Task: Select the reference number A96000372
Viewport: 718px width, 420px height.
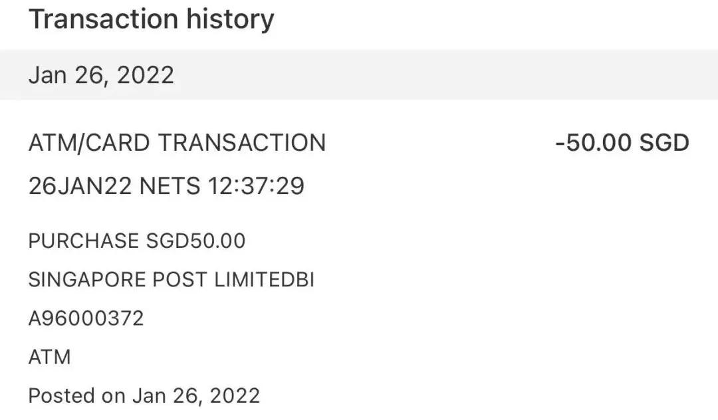Action: [x=86, y=319]
